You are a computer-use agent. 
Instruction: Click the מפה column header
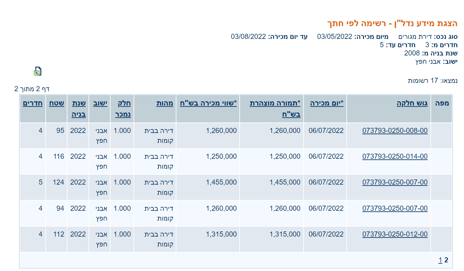pyautogui.click(x=442, y=103)
